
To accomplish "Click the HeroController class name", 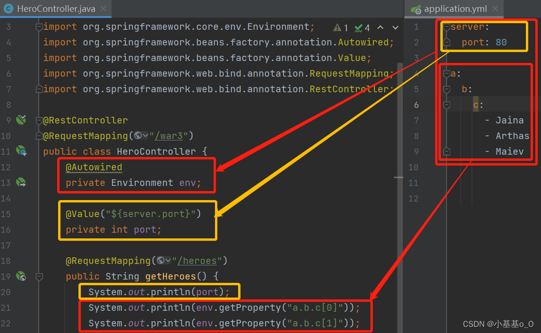I will [156, 151].
